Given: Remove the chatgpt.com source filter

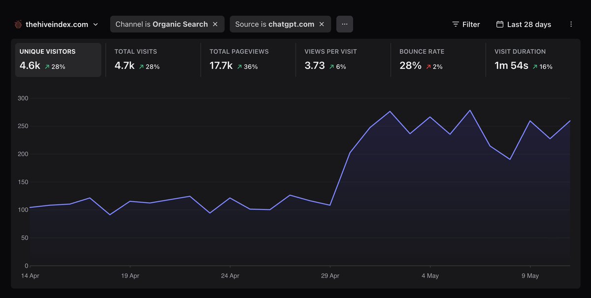Looking at the screenshot, I should coord(322,24).
